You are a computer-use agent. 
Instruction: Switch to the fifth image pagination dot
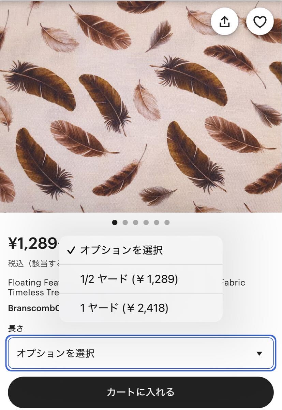157,222
